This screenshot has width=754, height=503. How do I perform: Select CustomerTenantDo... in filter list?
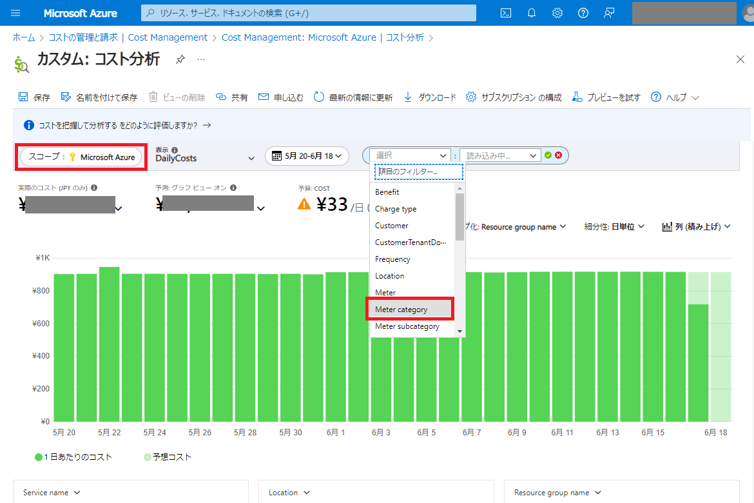pos(412,242)
